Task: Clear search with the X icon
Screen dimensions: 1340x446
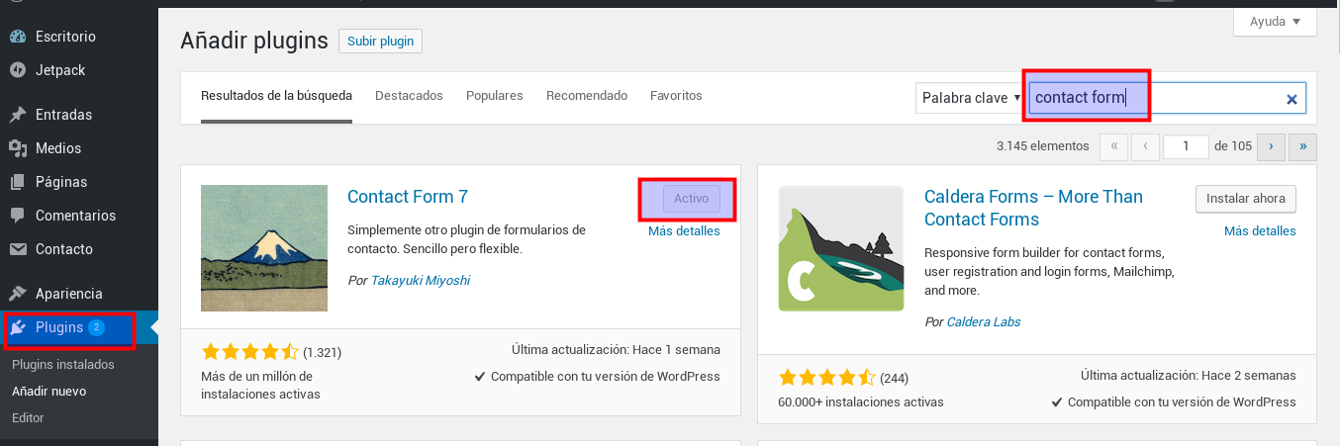Action: (1292, 99)
